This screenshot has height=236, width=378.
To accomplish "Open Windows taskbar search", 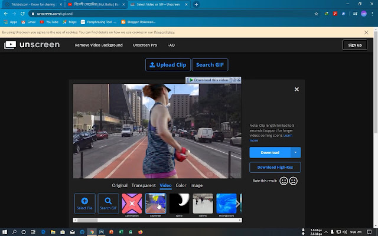I will (14, 232).
